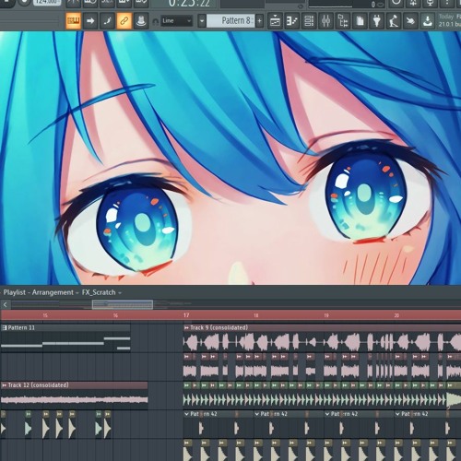Image resolution: width=461 pixels, height=461 pixels.
Task: Open the Track 12 clip menu icon
Action: point(5,385)
